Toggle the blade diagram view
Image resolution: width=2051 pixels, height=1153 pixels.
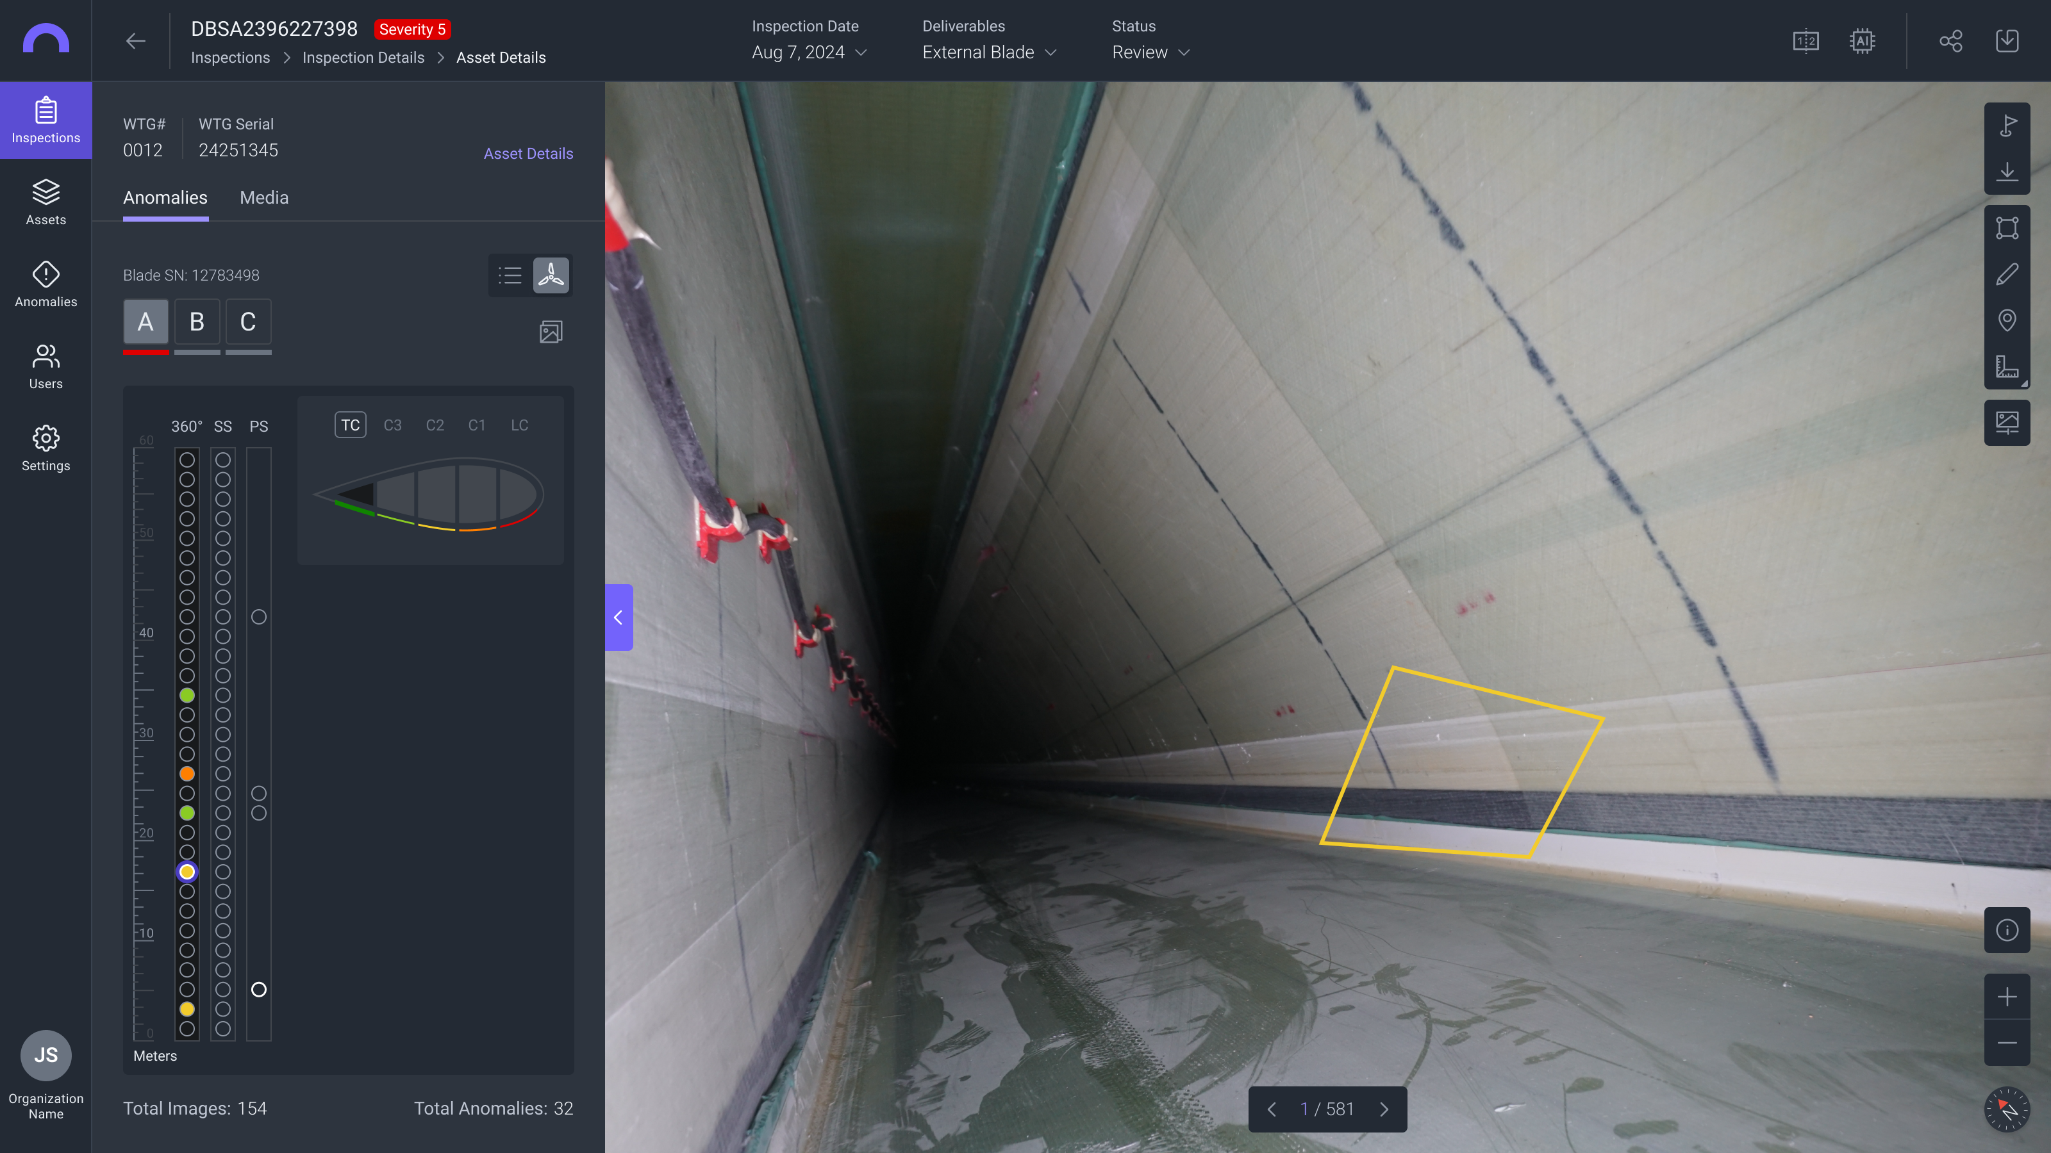(x=551, y=275)
